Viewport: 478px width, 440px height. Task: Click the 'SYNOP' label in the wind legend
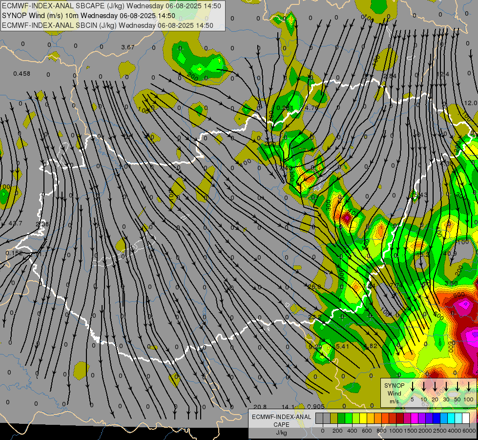click(394, 385)
